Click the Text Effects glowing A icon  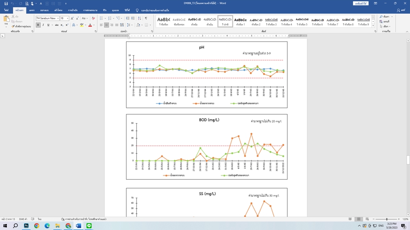point(74,25)
